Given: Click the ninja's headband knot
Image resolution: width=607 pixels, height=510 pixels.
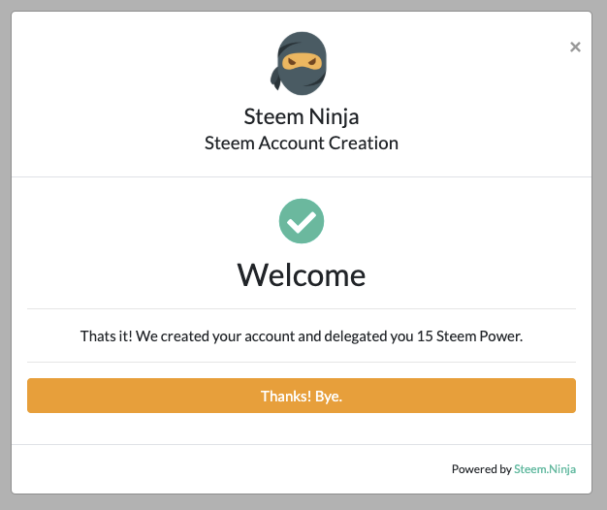Looking at the screenshot, I should [x=275, y=79].
